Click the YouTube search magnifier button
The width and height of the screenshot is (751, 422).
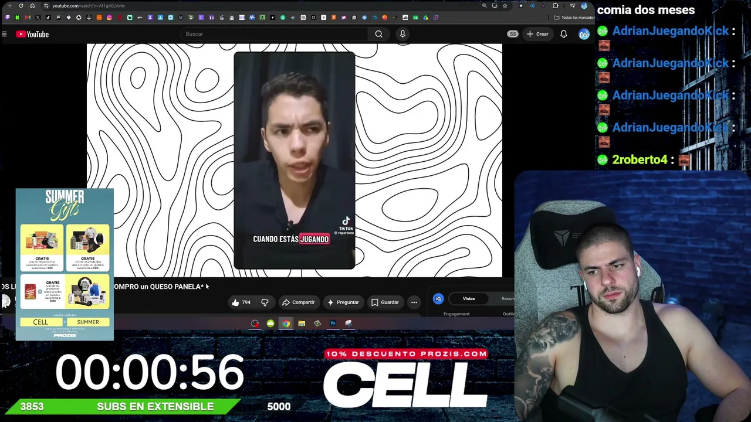(378, 34)
